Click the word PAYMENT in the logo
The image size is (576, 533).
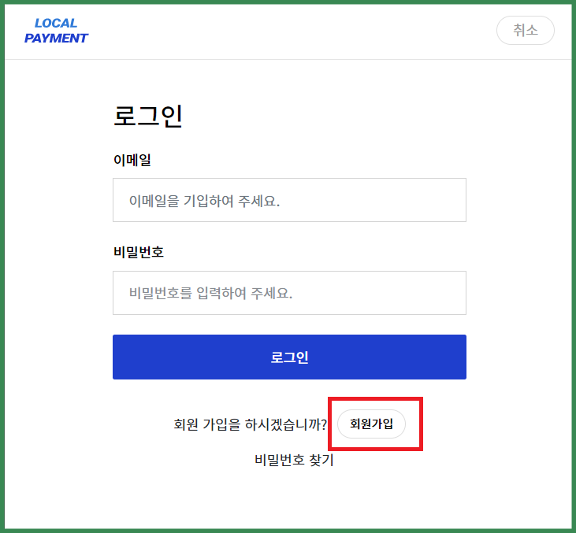pos(56,38)
